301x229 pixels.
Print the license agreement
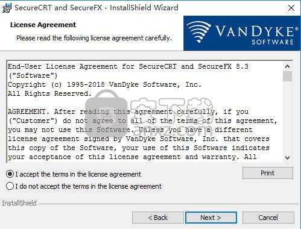(x=268, y=173)
